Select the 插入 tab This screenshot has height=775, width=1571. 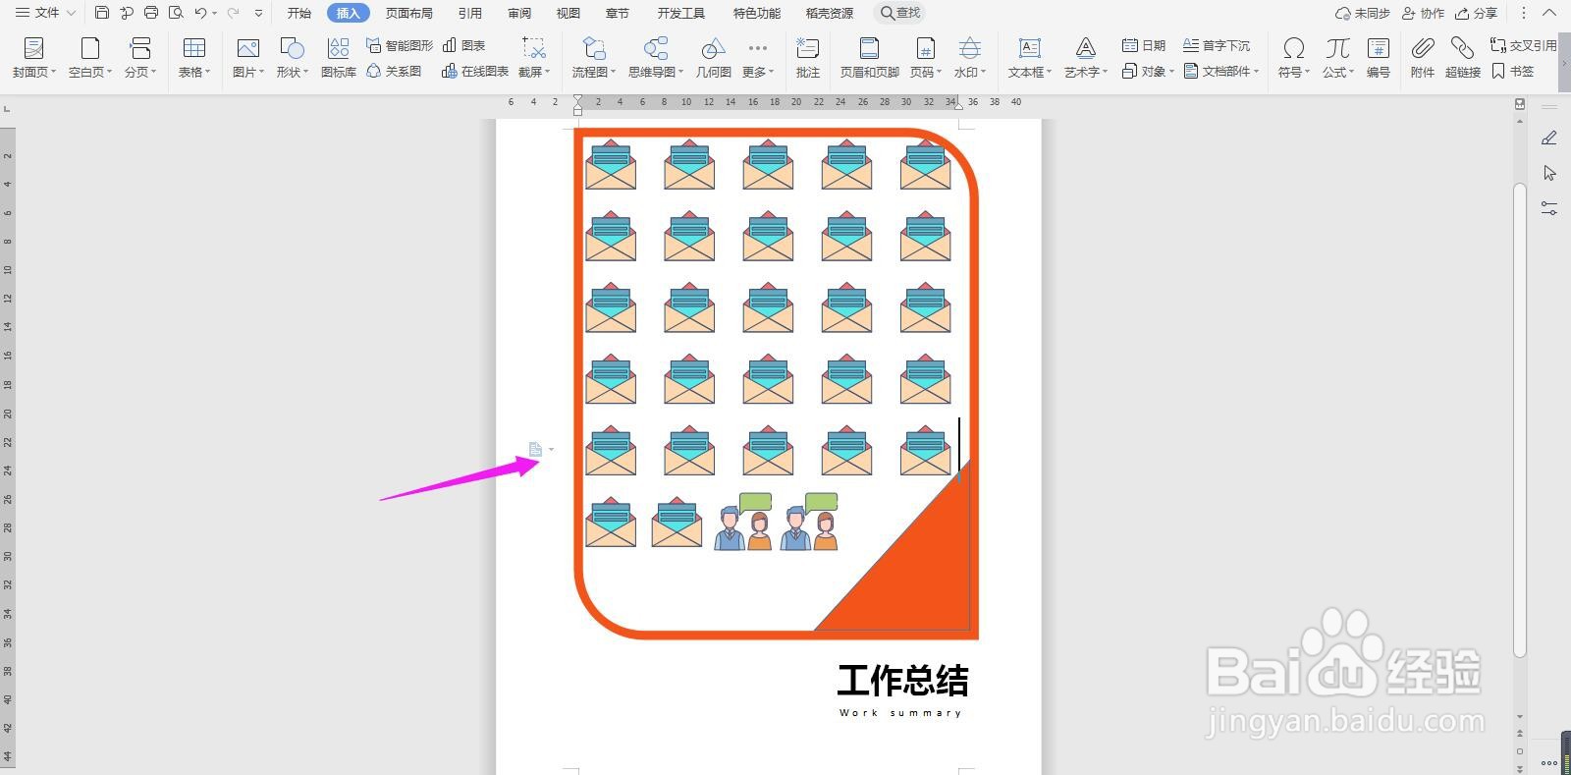[349, 13]
